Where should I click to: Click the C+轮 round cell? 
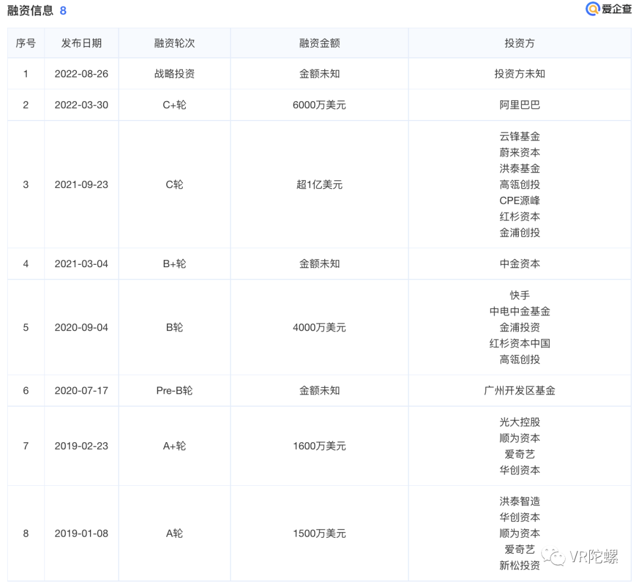coord(175,105)
